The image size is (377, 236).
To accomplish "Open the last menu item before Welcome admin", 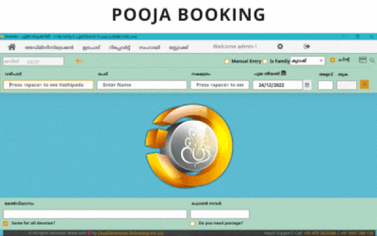I will [178, 47].
